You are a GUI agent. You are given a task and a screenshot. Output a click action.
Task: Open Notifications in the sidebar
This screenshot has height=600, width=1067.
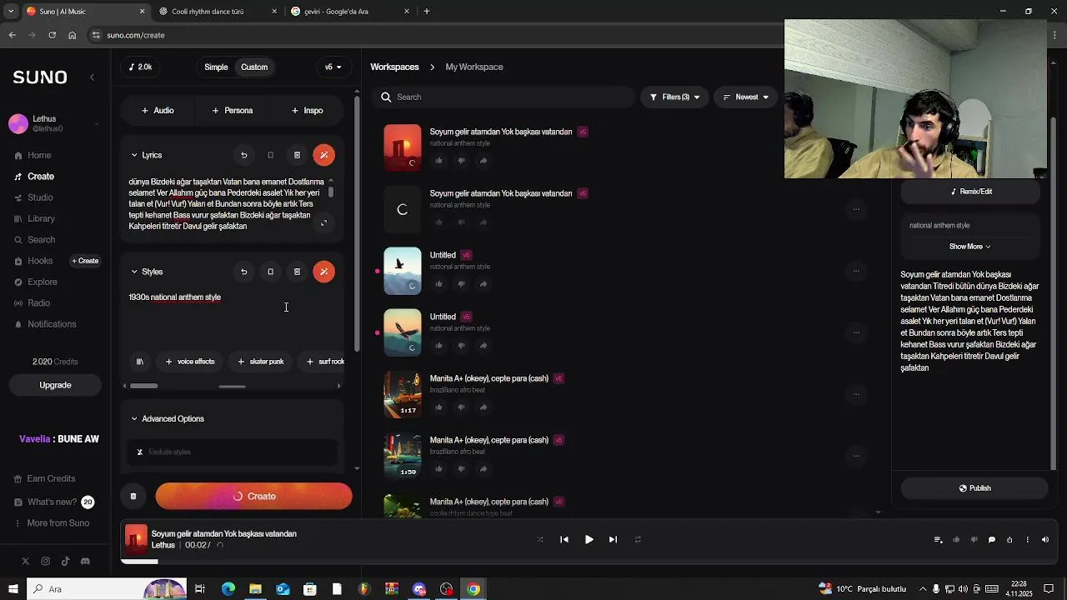(x=52, y=324)
